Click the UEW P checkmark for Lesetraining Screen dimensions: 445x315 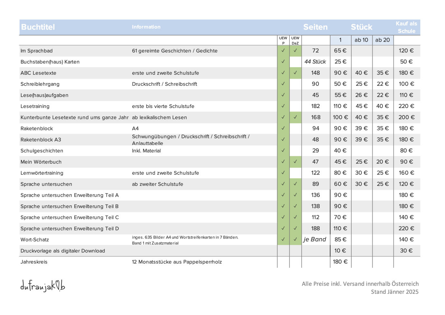(x=283, y=106)
